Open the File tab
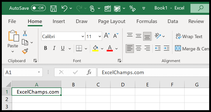This screenshot has width=211, height=112. pyautogui.click(x=12, y=21)
